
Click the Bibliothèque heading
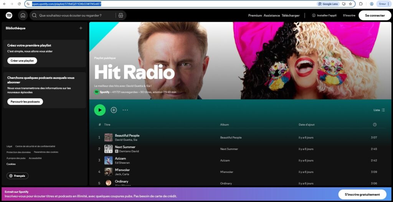click(15, 28)
